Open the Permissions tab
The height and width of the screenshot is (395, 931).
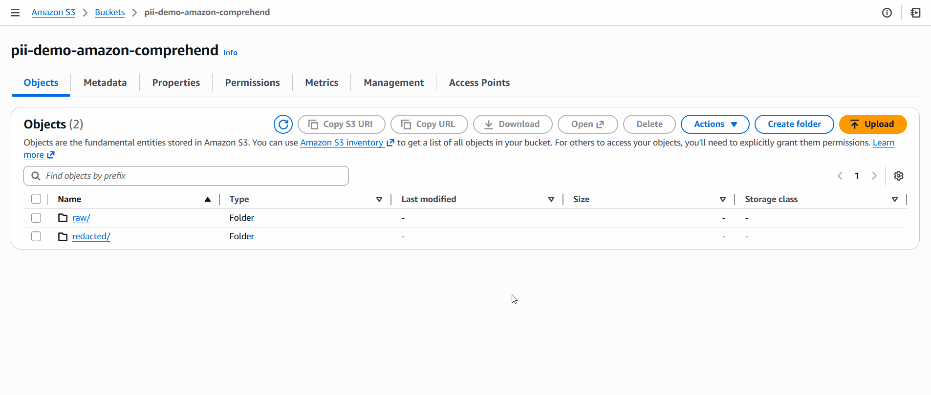(x=253, y=83)
